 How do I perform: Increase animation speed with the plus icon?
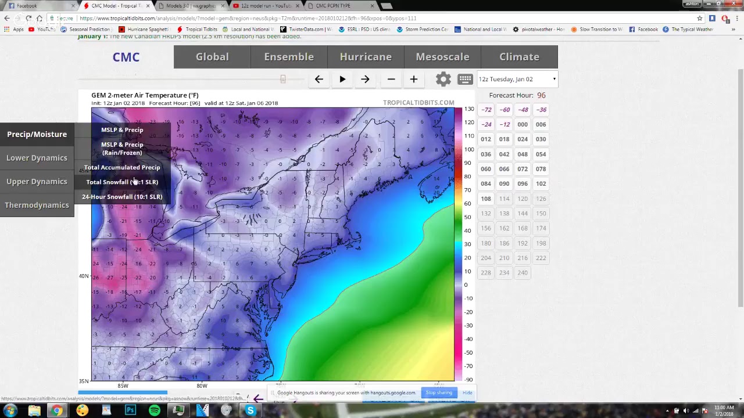pyautogui.click(x=413, y=79)
